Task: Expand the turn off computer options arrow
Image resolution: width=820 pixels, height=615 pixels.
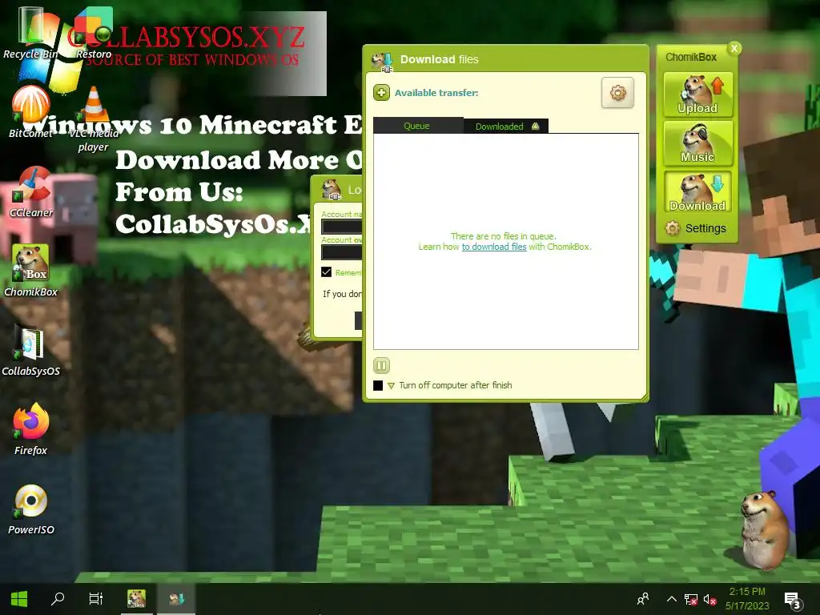Action: click(x=391, y=386)
